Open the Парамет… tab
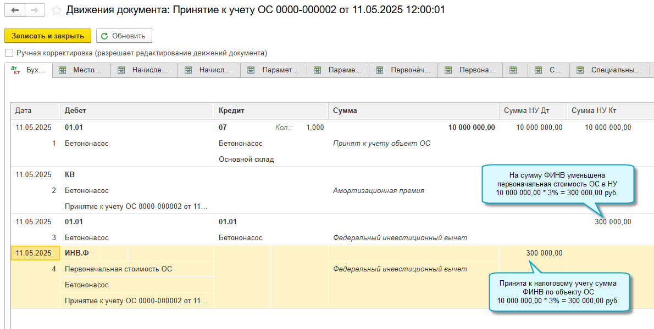 click(274, 70)
